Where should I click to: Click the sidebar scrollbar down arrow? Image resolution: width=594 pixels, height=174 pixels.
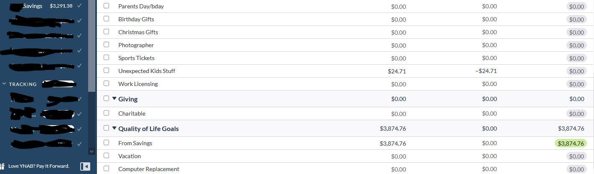click(92, 151)
